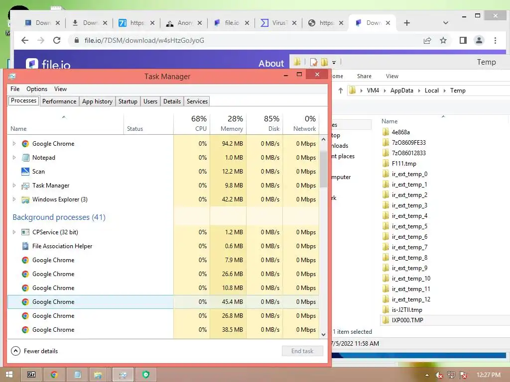Image resolution: width=510 pixels, height=382 pixels.
Task: Reload the file.io page
Action: (x=57, y=40)
